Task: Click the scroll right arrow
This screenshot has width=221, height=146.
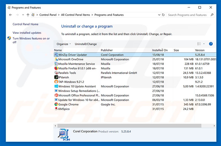Action: (x=214, y=126)
